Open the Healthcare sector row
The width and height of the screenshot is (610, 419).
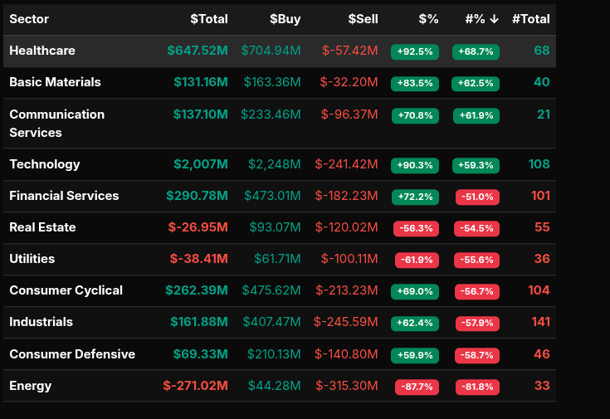pyautogui.click(x=42, y=51)
